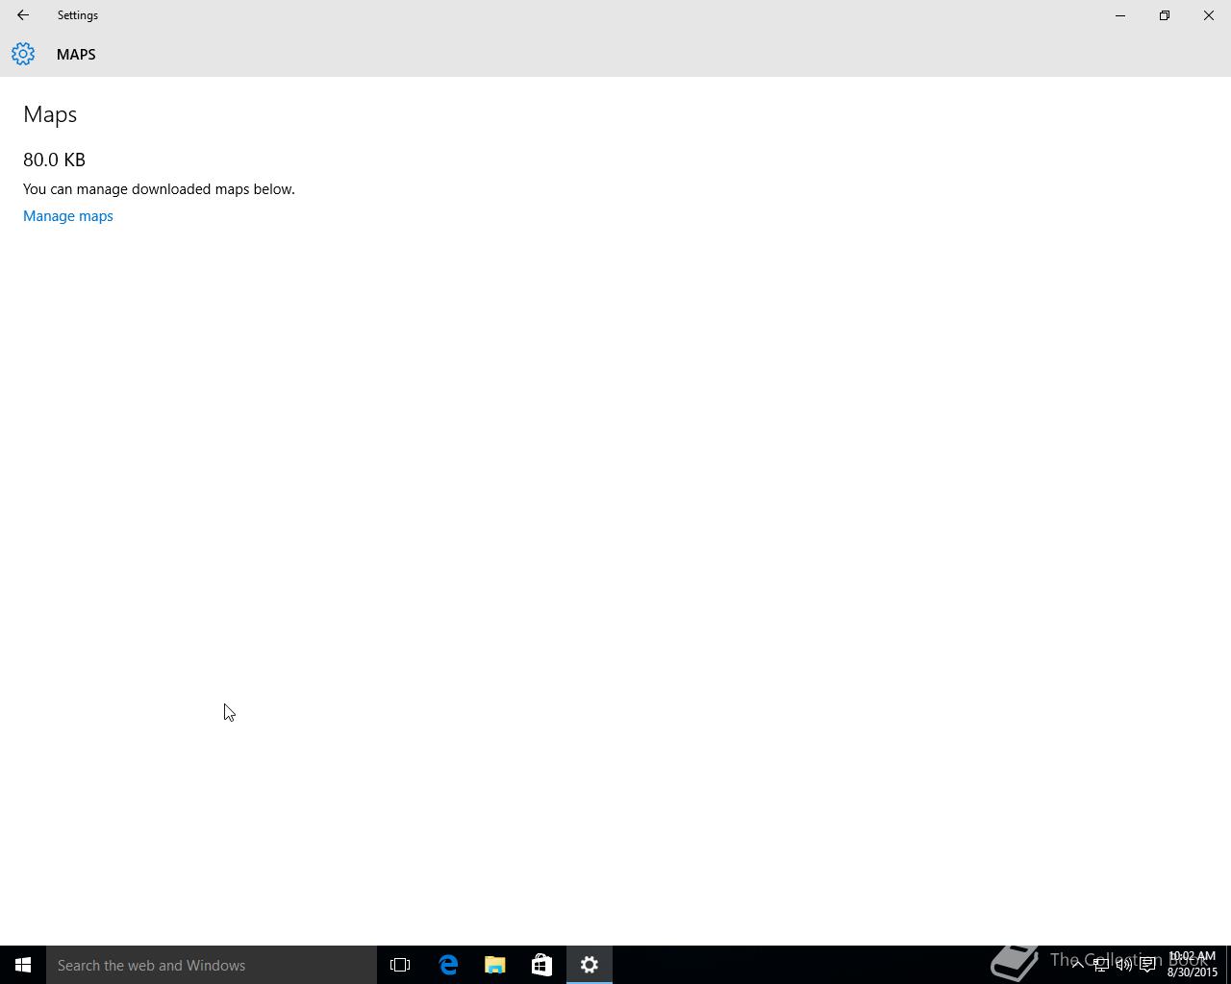Open the Store app from the taskbar
The height and width of the screenshot is (984, 1231).
coord(541,965)
